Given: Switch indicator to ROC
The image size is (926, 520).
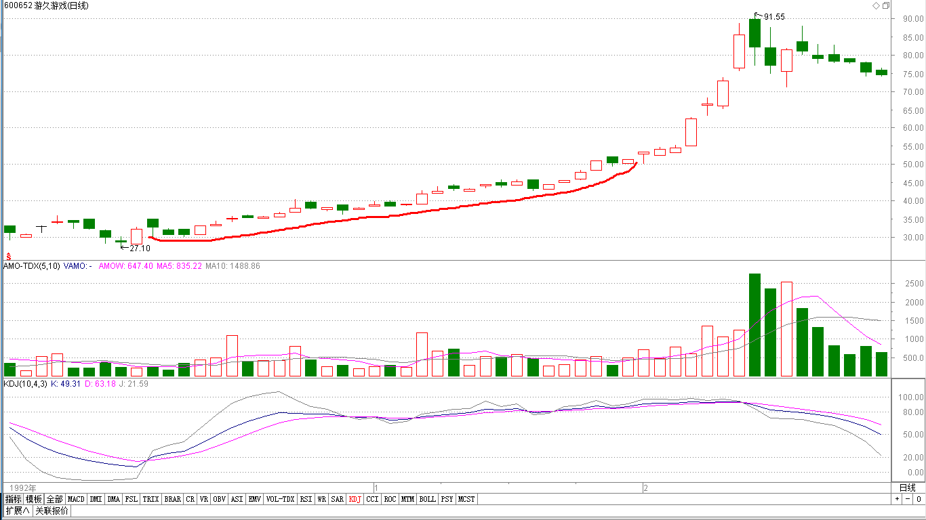Looking at the screenshot, I should coord(390,499).
